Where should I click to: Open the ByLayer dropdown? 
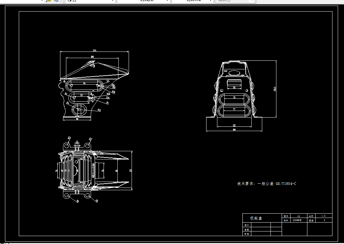tap(168, 1)
